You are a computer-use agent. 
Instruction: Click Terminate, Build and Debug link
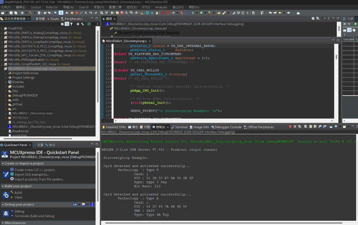pos(34,216)
